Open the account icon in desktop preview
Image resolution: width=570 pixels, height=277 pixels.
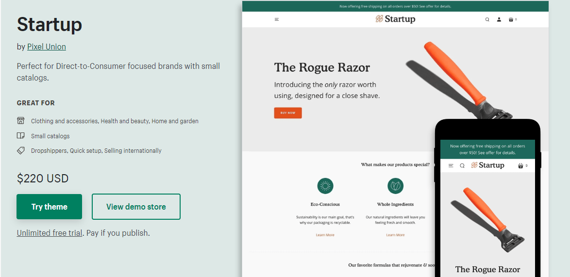pyautogui.click(x=499, y=19)
